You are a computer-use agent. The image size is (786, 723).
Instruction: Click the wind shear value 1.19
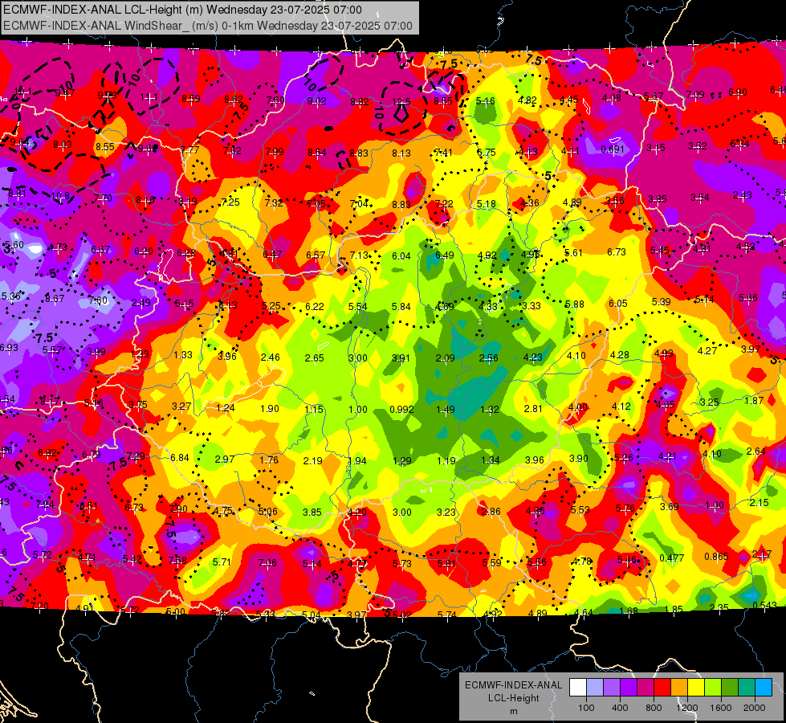[x=446, y=460]
